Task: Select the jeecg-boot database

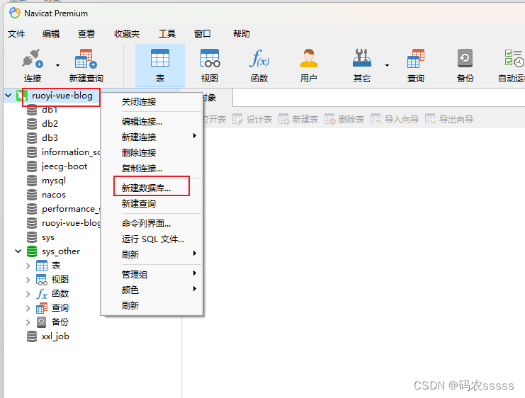Action: pyautogui.click(x=64, y=166)
